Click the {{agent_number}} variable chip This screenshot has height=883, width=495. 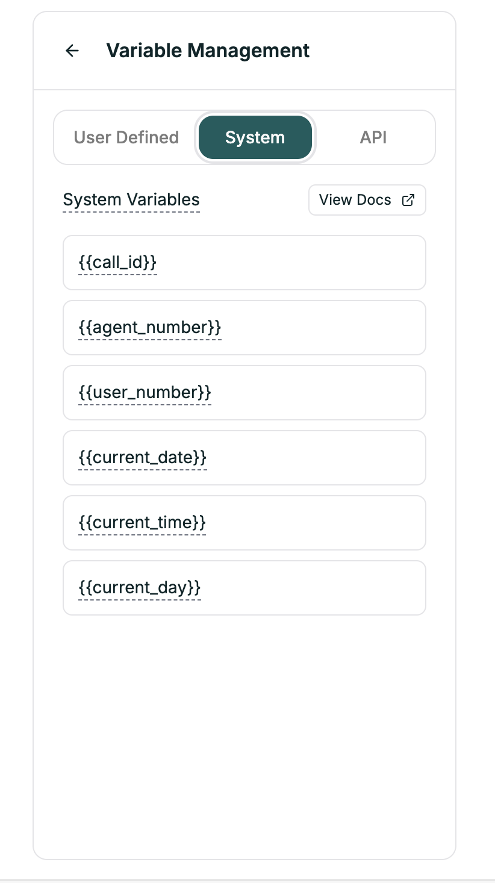[x=244, y=327]
